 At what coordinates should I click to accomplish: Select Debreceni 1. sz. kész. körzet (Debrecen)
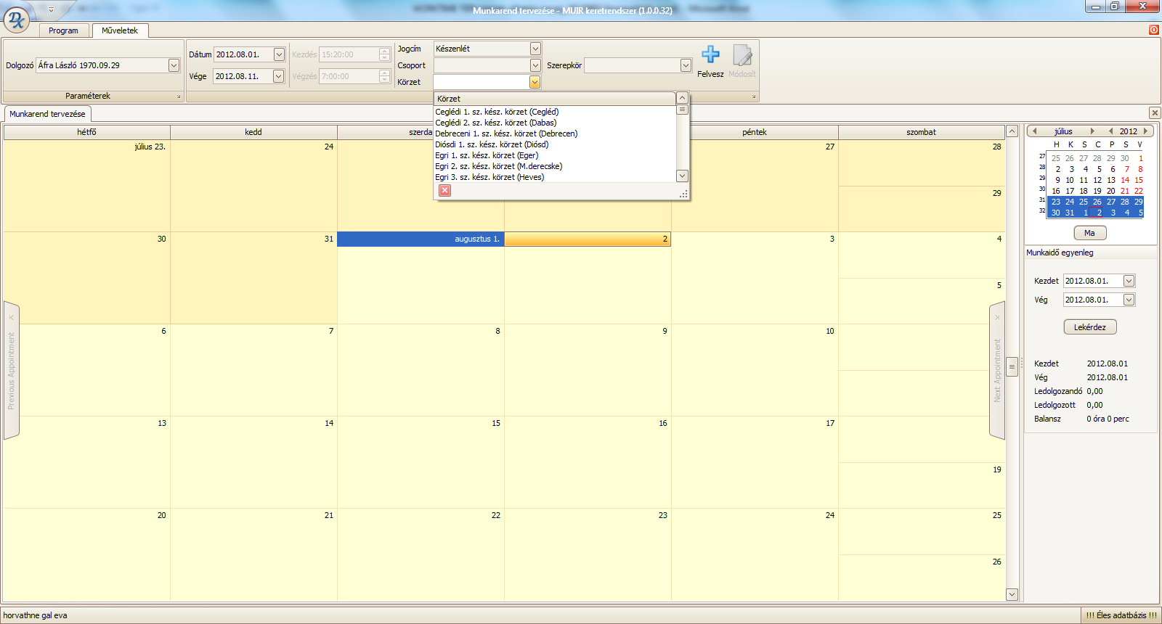tap(555, 134)
